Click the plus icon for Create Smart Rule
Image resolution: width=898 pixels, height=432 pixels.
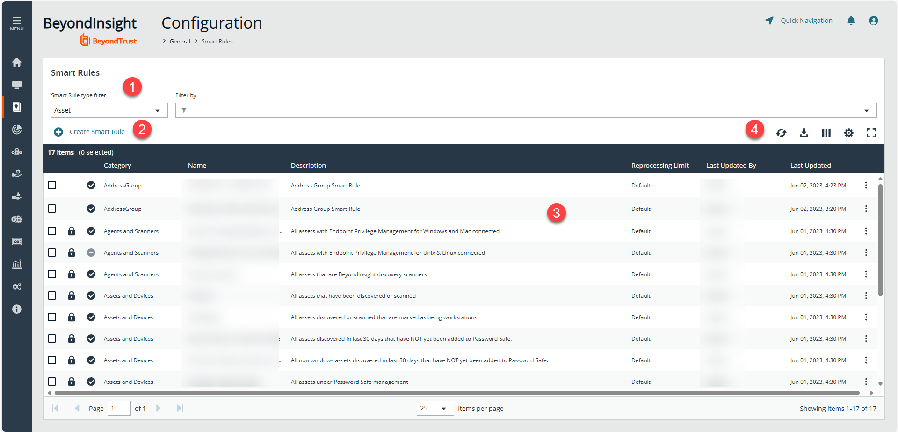tap(58, 132)
